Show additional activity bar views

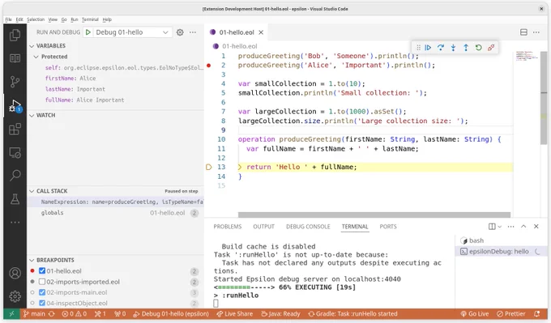click(15, 223)
